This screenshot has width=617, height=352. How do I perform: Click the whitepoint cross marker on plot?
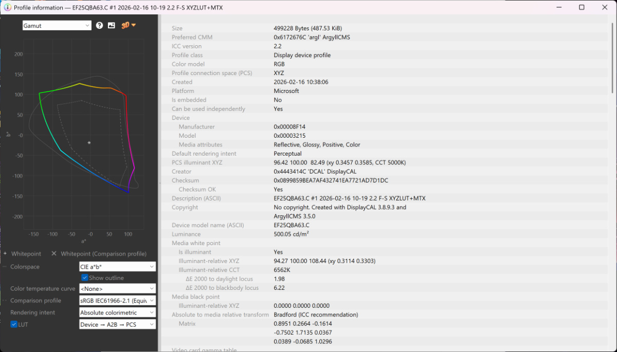point(89,142)
